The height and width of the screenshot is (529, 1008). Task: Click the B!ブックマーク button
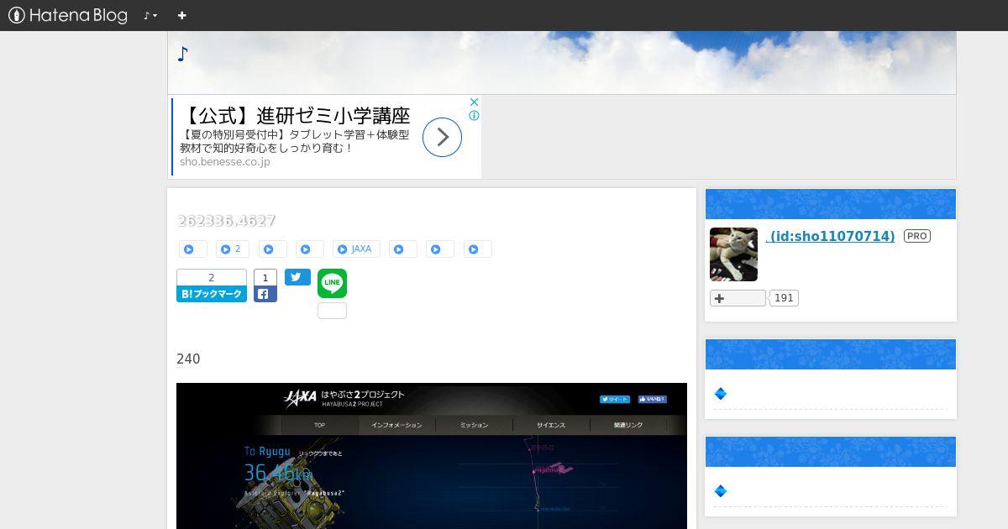click(212, 294)
